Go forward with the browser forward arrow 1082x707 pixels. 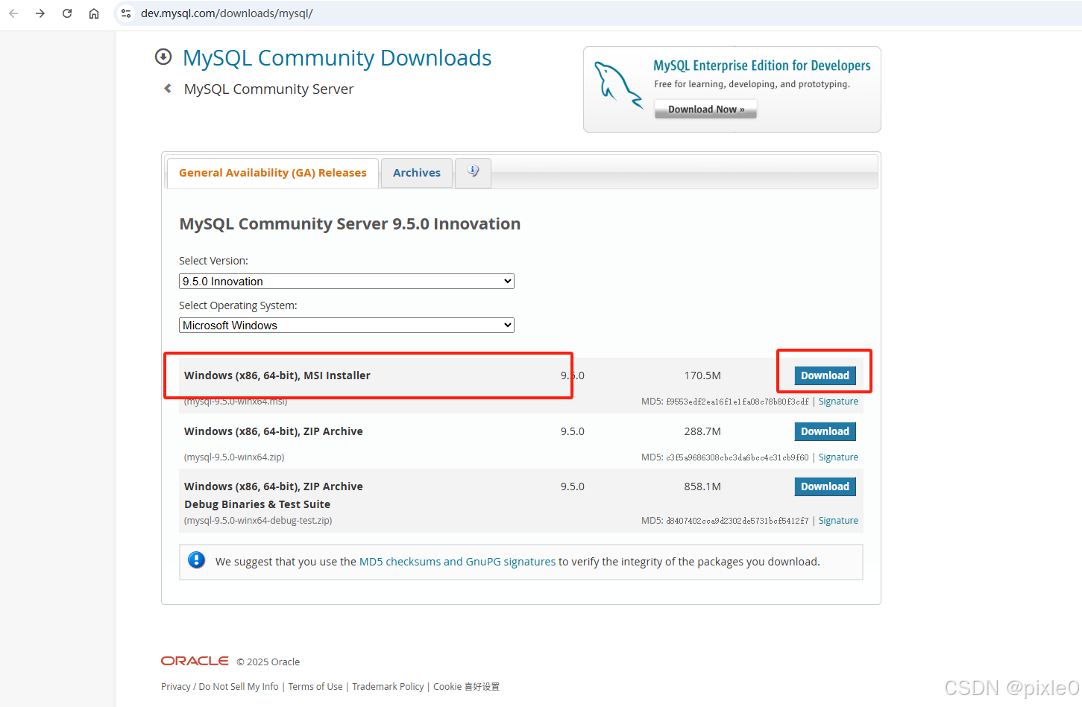click(40, 13)
